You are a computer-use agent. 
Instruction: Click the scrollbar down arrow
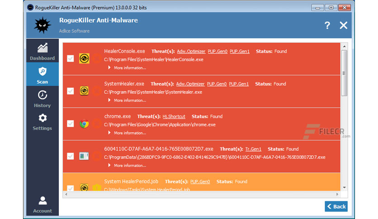[x=344, y=187]
